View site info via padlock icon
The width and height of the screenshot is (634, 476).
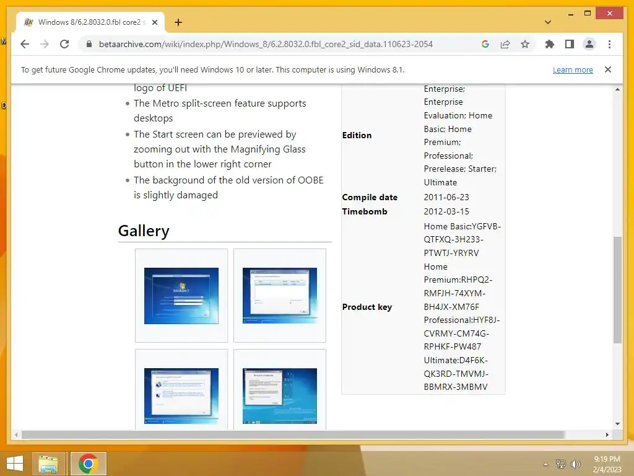[89, 44]
